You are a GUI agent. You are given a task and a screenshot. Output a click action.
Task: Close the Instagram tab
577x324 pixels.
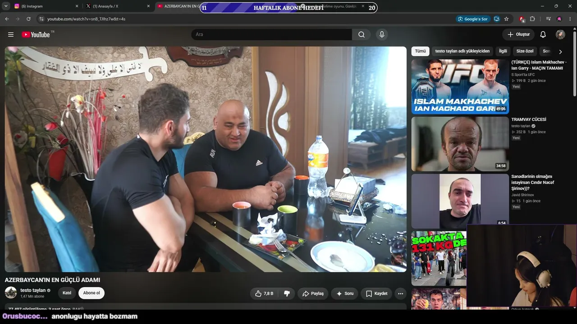click(77, 6)
